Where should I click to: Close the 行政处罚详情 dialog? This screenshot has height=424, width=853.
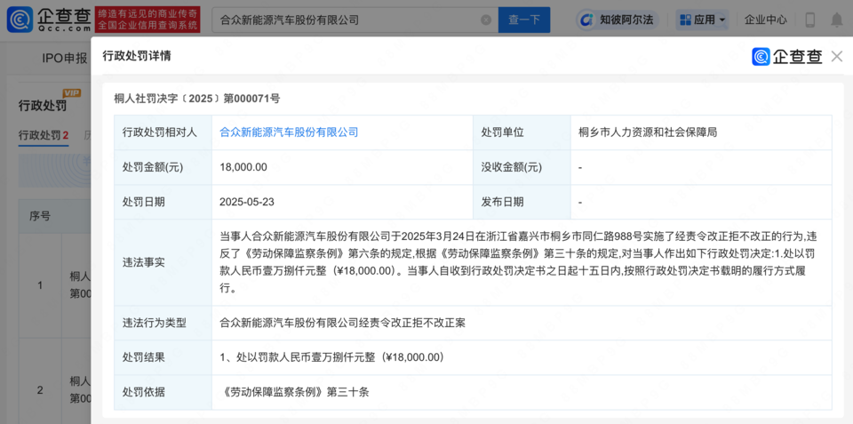837,56
